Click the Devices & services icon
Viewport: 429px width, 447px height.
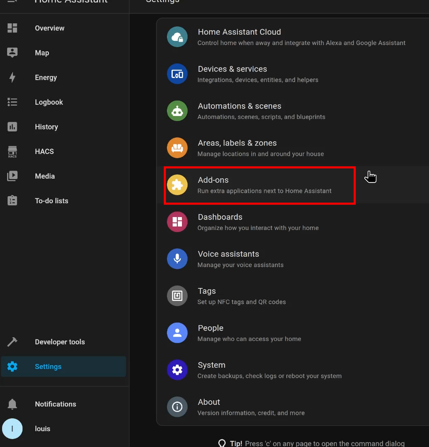pyautogui.click(x=177, y=74)
